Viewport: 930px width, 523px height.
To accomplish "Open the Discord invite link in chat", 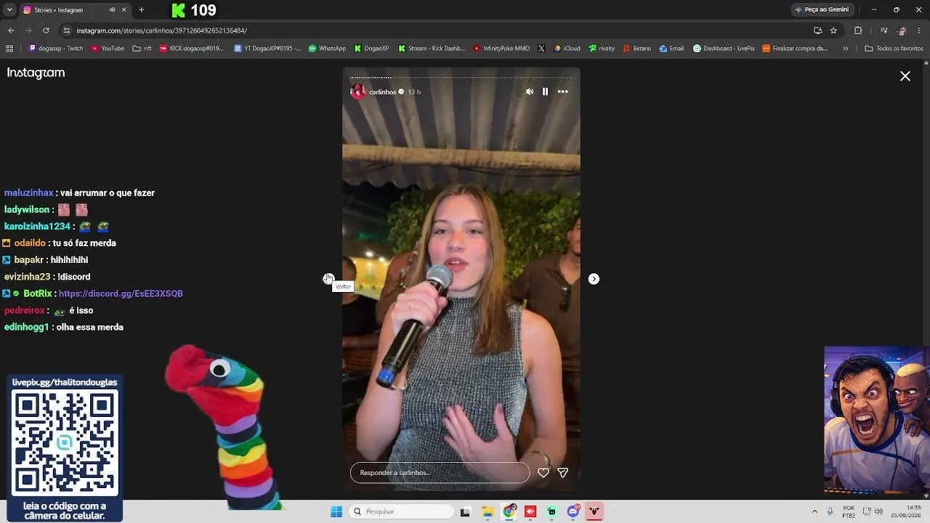I will click(x=121, y=293).
